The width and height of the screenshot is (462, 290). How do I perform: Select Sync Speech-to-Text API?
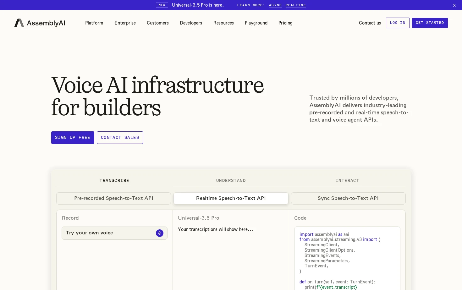click(x=348, y=198)
